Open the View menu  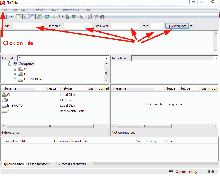point(25,10)
